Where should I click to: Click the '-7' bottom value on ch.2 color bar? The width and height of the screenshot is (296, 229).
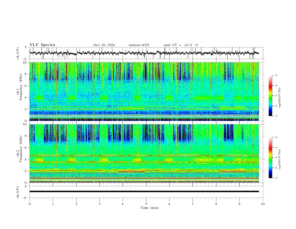point(275,178)
